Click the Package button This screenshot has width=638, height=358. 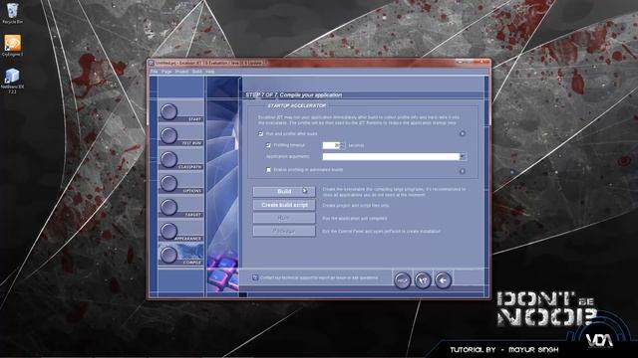click(284, 231)
